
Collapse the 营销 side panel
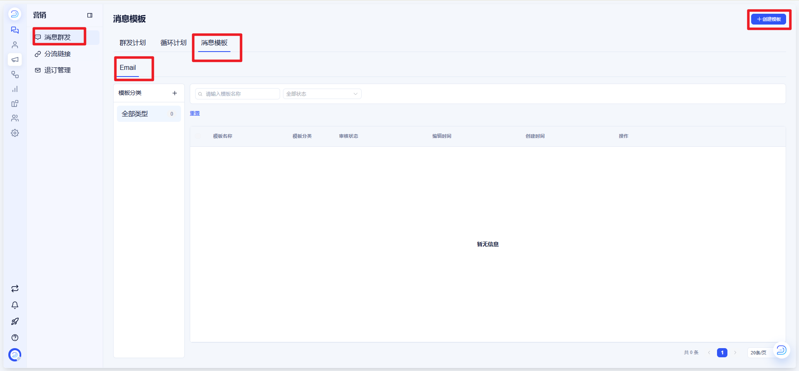click(90, 15)
